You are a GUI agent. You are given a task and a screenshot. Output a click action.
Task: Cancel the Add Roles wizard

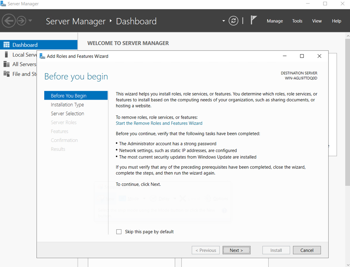[x=307, y=250]
